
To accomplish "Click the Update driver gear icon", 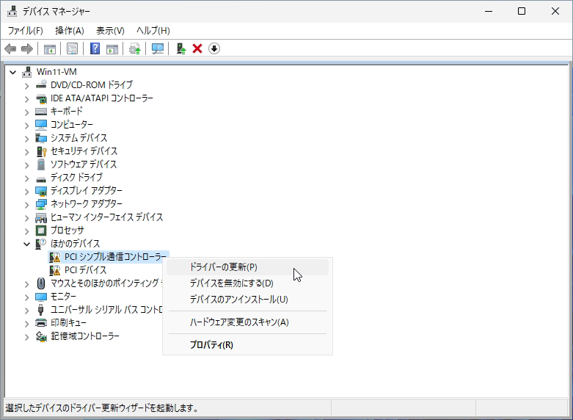I will [135, 48].
